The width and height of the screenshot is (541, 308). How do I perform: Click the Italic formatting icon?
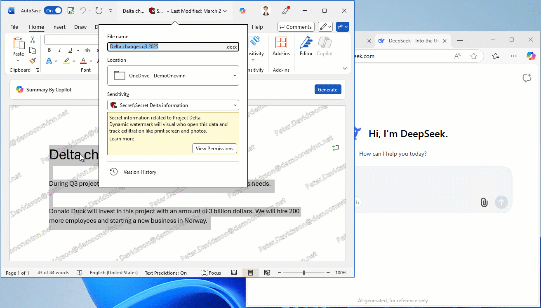(x=60, y=50)
